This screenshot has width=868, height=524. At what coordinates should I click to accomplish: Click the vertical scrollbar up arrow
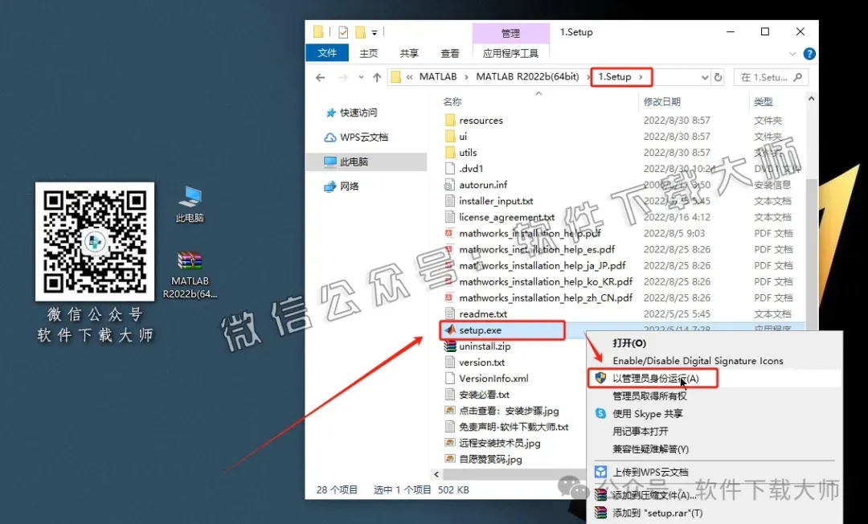tap(811, 99)
